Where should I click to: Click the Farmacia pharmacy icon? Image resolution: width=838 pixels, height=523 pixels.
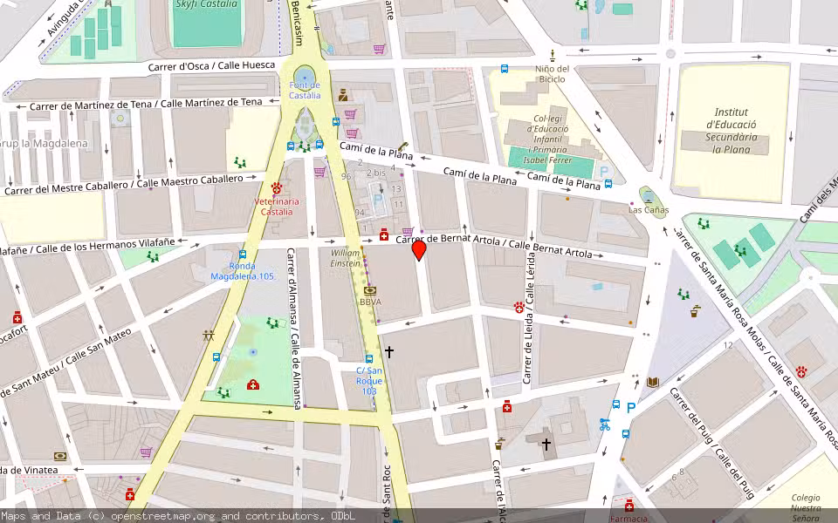coord(629,505)
